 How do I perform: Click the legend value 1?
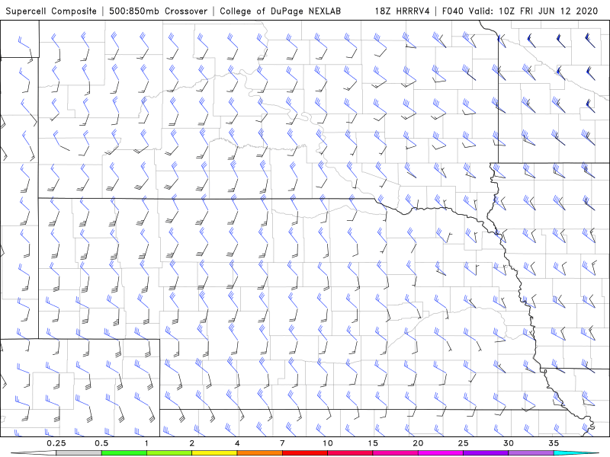click(x=146, y=443)
